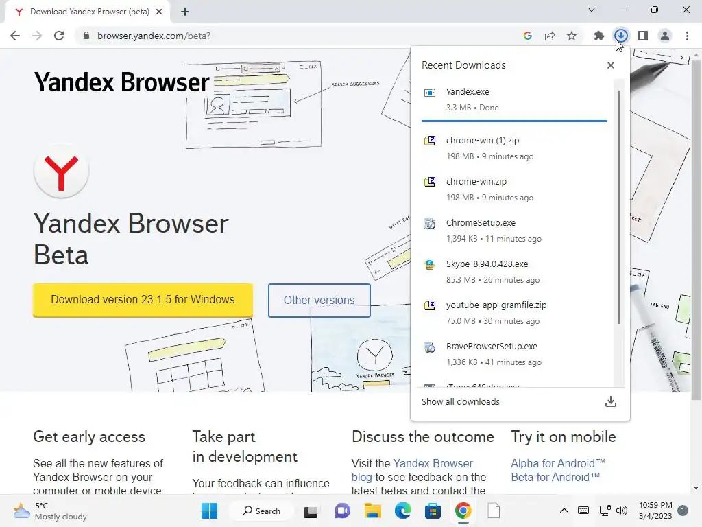The height and width of the screenshot is (527, 702).
Task: Open the Chrome profile avatar
Action: click(x=665, y=36)
